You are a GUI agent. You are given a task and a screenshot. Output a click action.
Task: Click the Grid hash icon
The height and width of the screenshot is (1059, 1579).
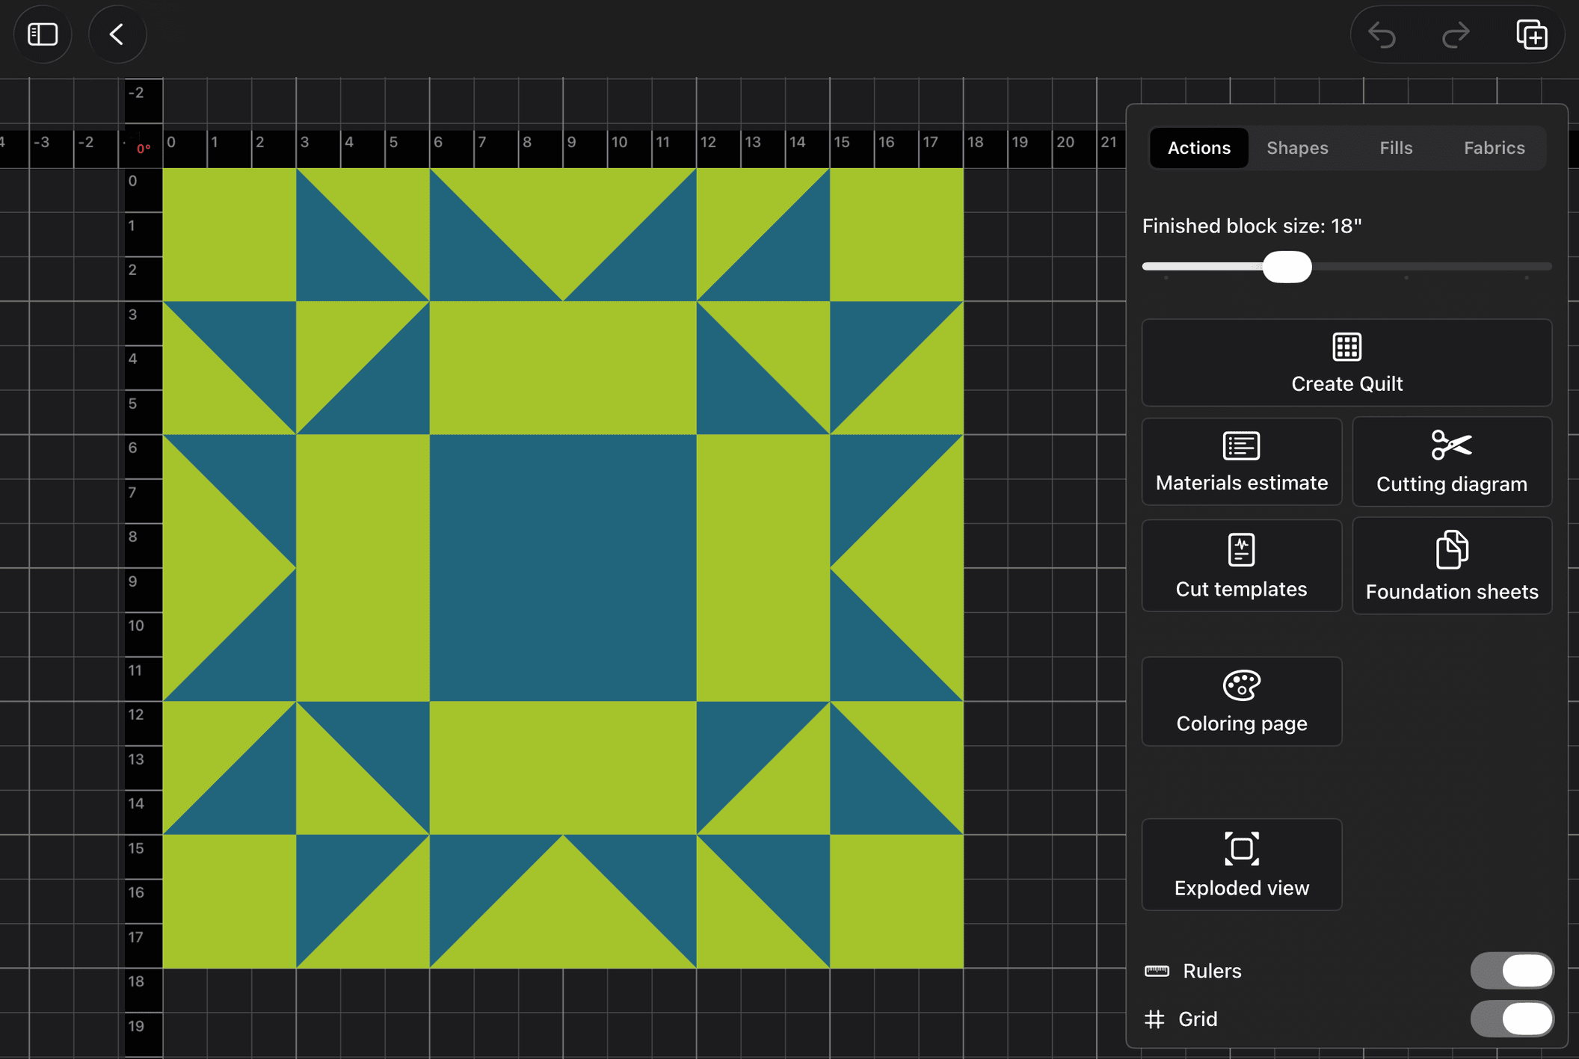pyautogui.click(x=1154, y=1019)
